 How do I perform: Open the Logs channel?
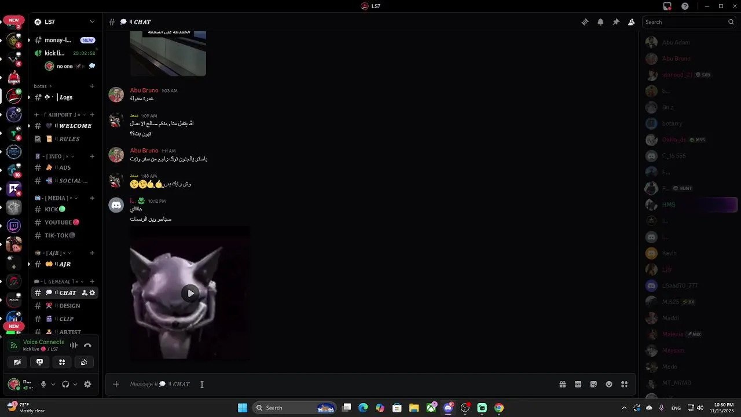(x=64, y=97)
